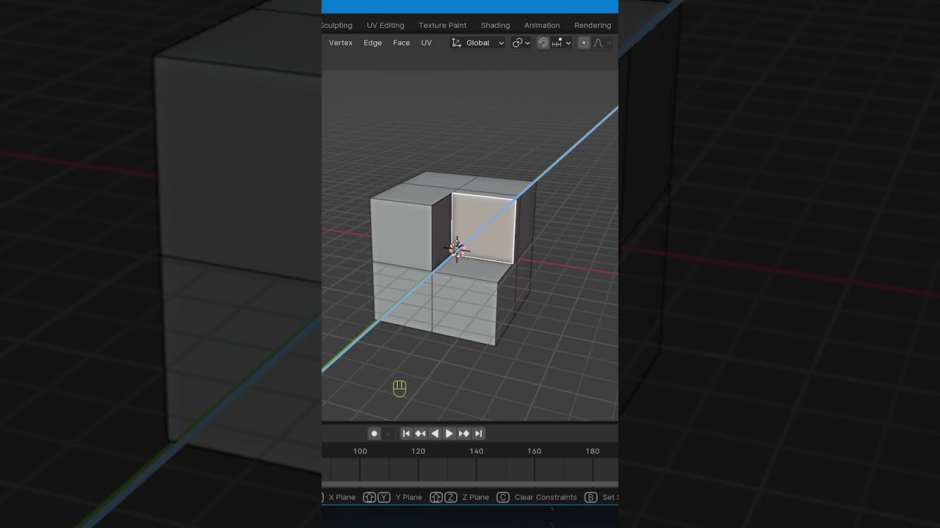Click the Y key icon in status bar
Image resolution: width=940 pixels, height=528 pixels.
(383, 497)
